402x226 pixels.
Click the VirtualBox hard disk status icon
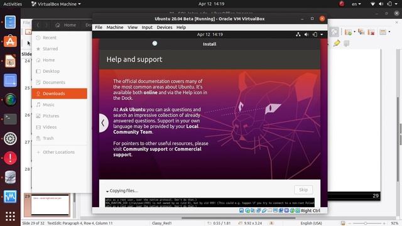241,210
